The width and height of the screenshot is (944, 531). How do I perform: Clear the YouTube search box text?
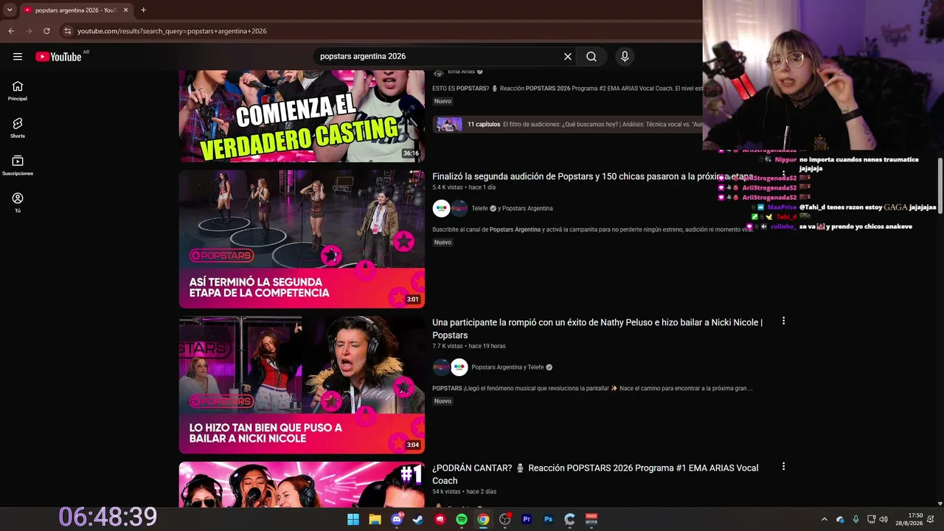(x=568, y=57)
